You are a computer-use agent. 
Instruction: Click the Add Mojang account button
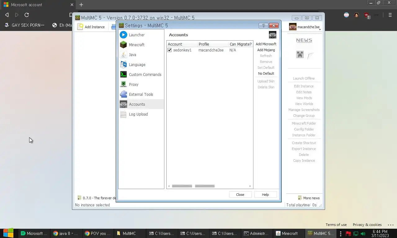click(266, 50)
